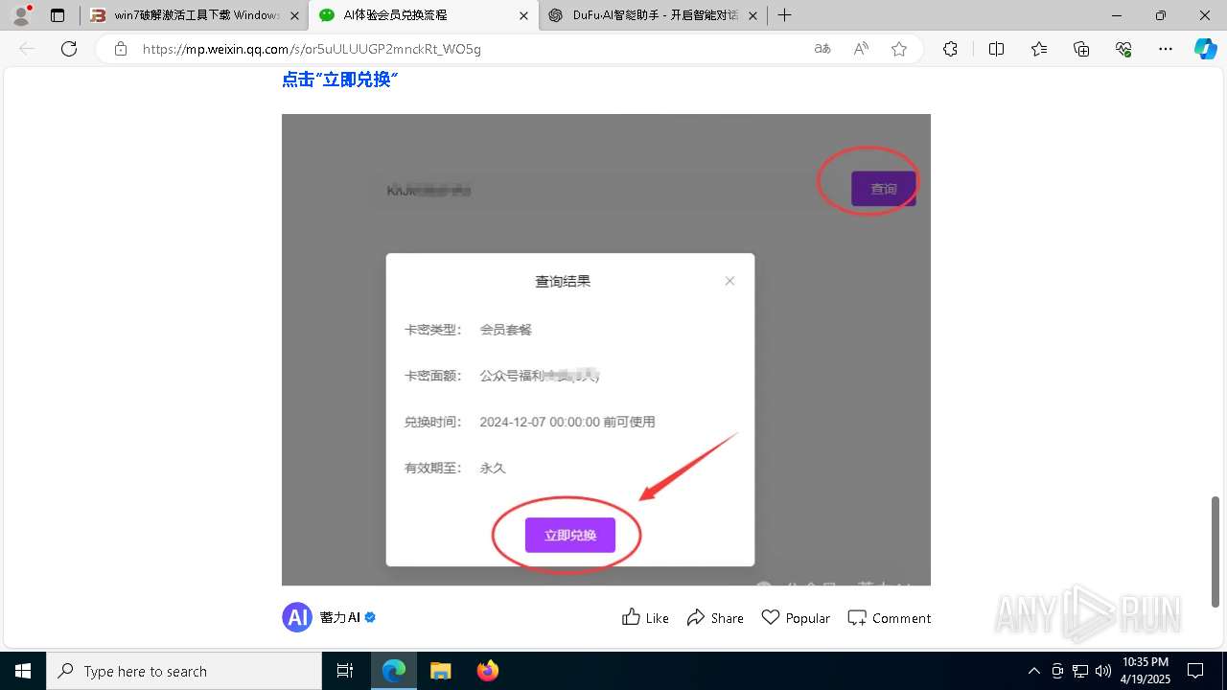Add this page to favorites
The image size is (1227, 690).
coord(899,49)
